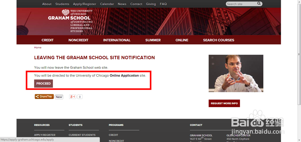
Task: Open the Calendar link
Action: (107, 4)
